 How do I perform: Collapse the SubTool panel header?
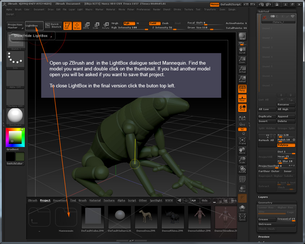(x=263, y=12)
